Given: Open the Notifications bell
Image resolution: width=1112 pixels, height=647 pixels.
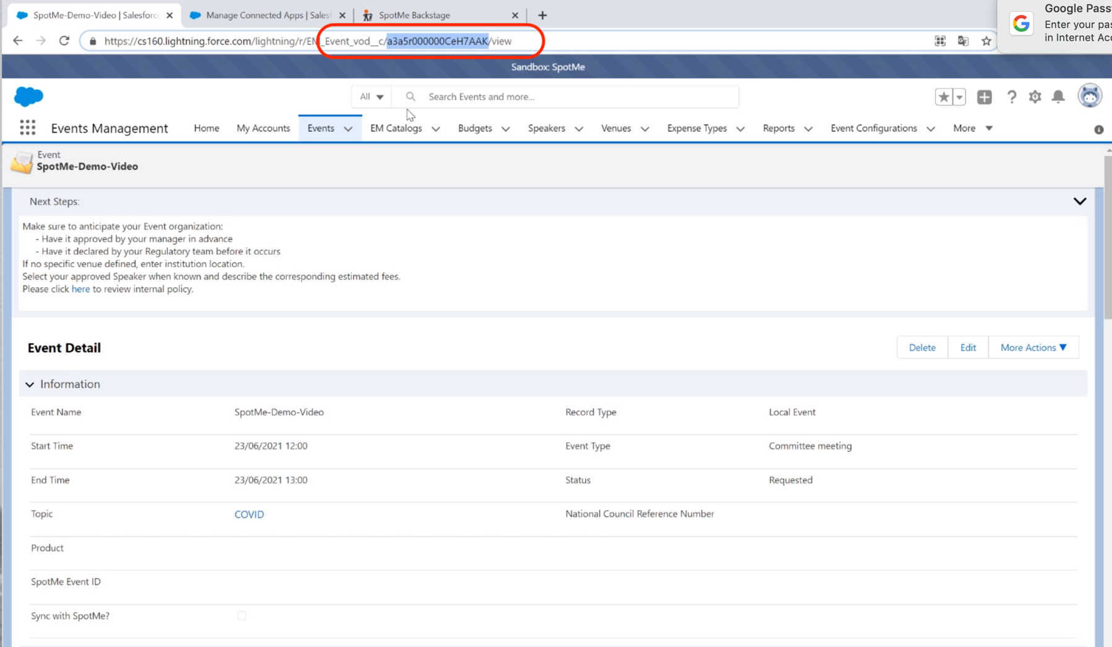Looking at the screenshot, I should pos(1058,96).
